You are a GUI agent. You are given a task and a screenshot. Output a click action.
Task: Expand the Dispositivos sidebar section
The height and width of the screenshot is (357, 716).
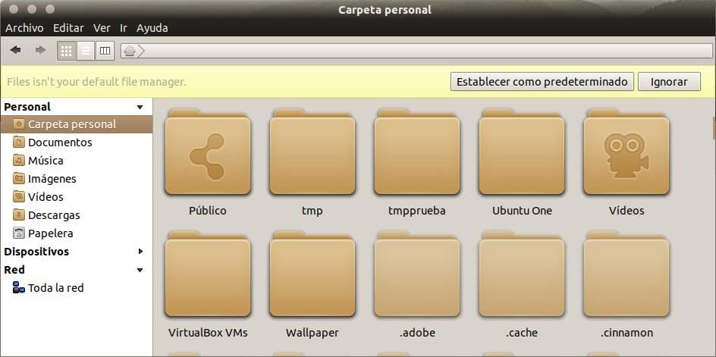click(x=140, y=252)
